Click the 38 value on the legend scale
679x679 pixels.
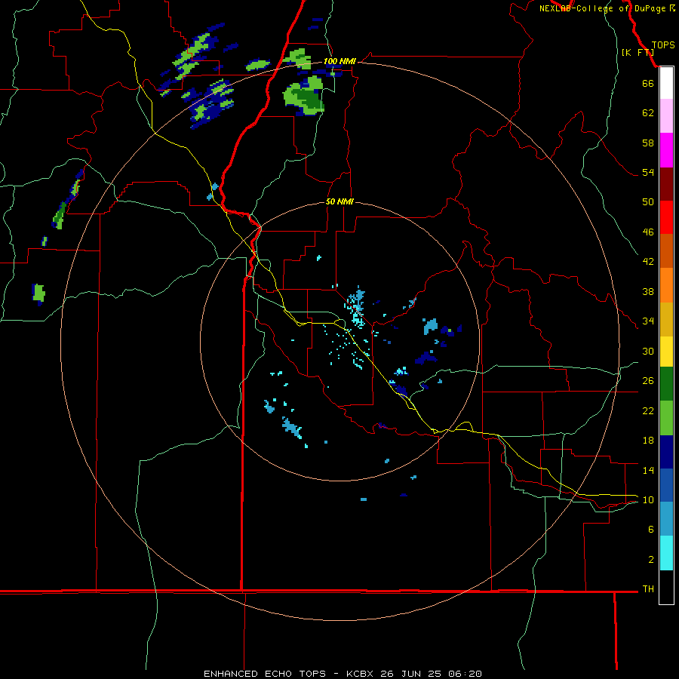(648, 291)
